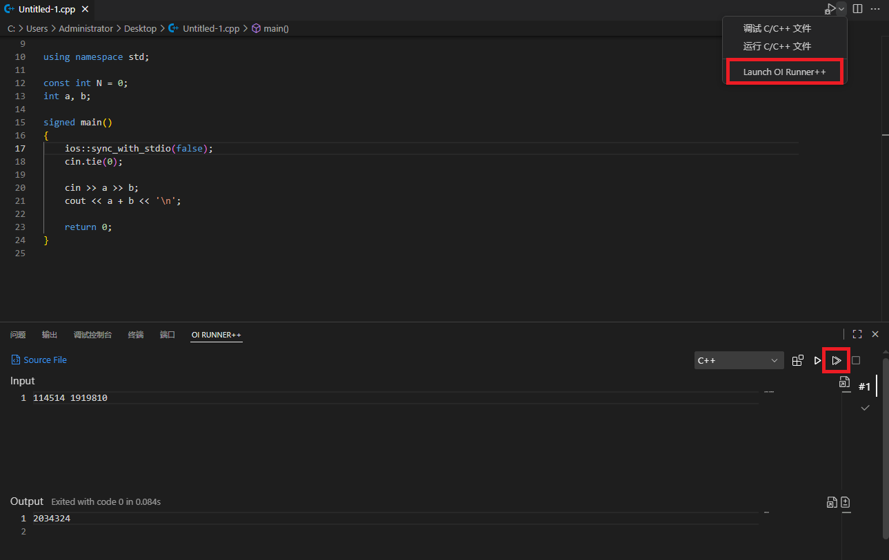
Task: Click the run-all-cases double arrow icon
Action: (x=836, y=360)
